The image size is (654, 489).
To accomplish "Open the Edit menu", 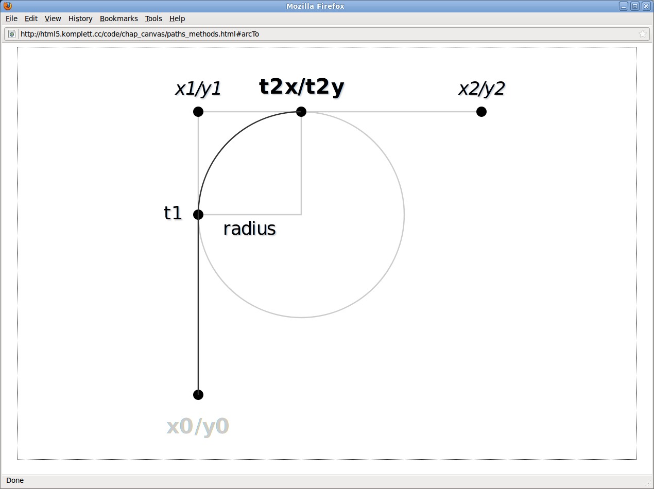I will pos(31,19).
